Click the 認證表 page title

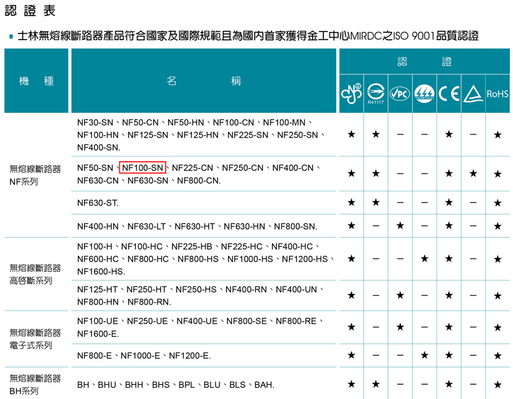30,10
